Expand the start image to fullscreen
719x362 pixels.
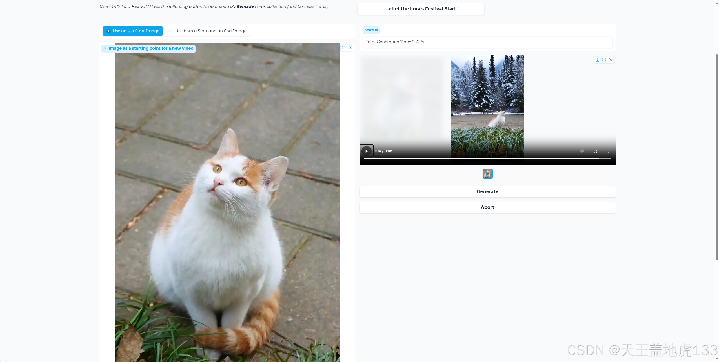[343, 48]
